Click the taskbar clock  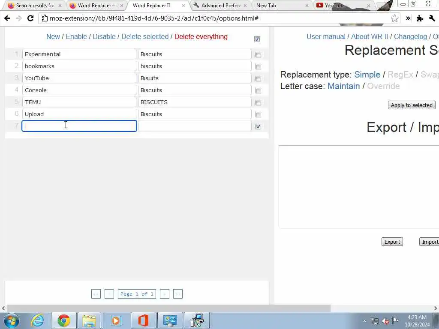(x=417, y=321)
